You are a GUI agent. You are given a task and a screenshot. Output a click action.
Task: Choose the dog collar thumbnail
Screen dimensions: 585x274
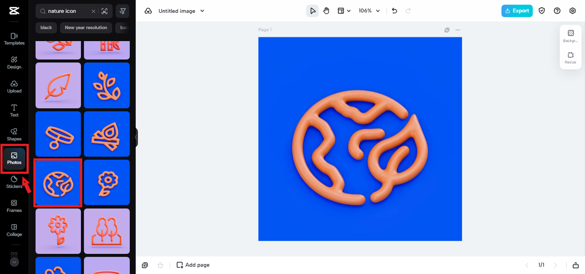click(58, 134)
